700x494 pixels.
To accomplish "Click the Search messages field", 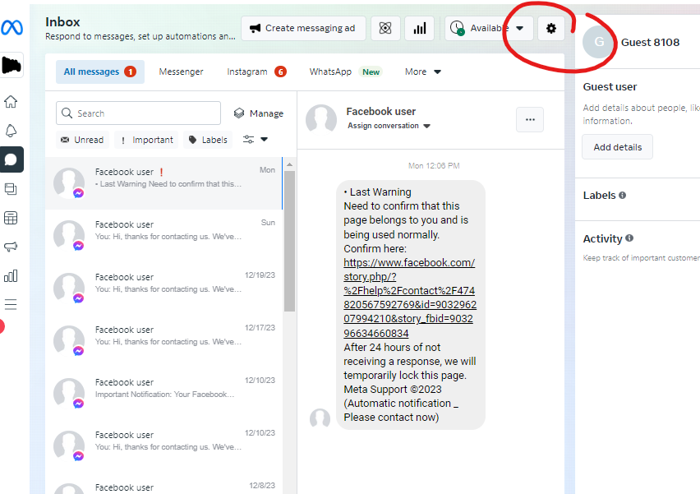I will [138, 113].
